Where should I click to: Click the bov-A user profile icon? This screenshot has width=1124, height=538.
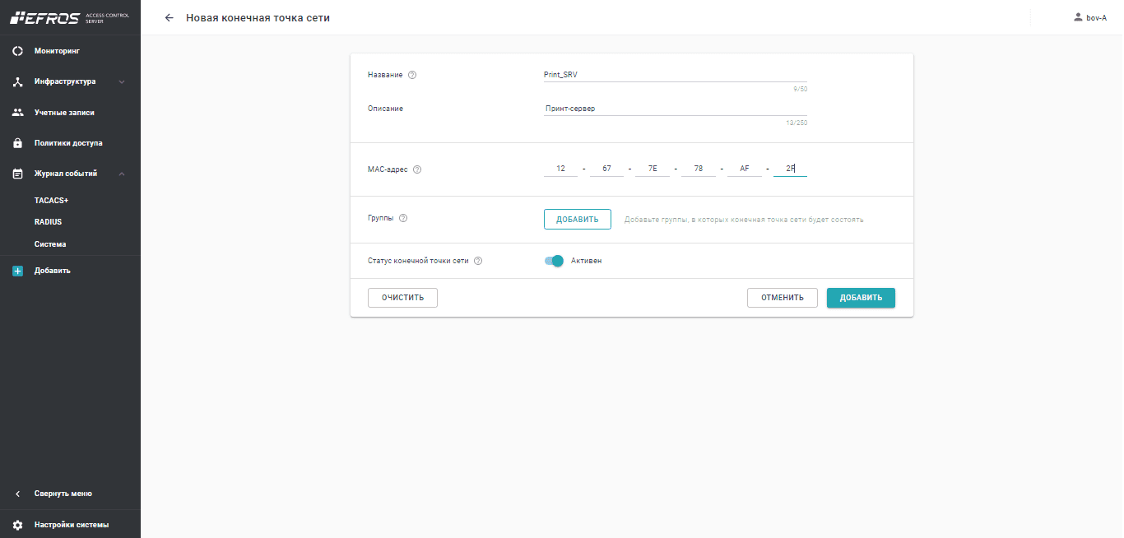tap(1078, 17)
